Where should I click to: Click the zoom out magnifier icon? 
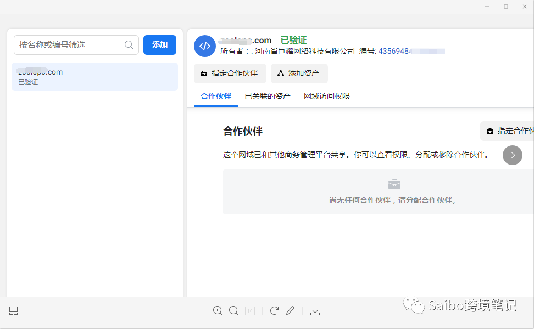tap(233, 311)
